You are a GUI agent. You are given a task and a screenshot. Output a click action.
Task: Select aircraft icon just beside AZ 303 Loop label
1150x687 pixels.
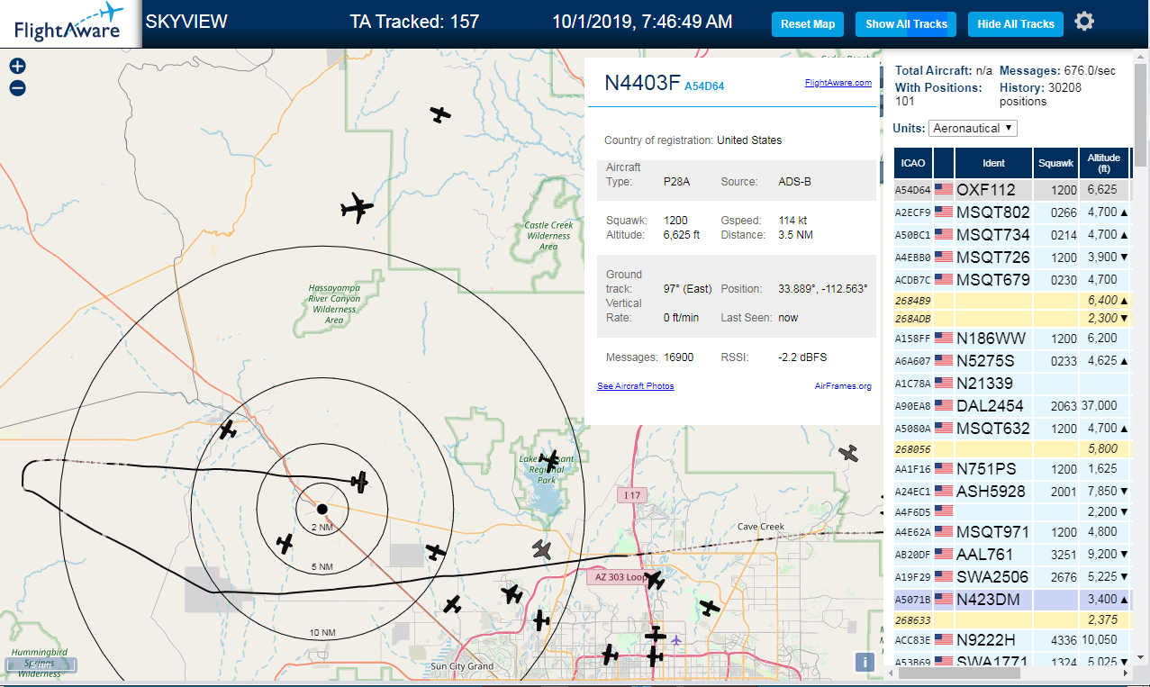point(654,580)
